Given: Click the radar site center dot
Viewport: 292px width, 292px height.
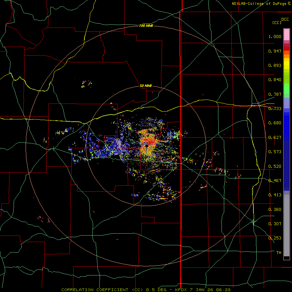Looking at the screenshot, I should 147,146.
